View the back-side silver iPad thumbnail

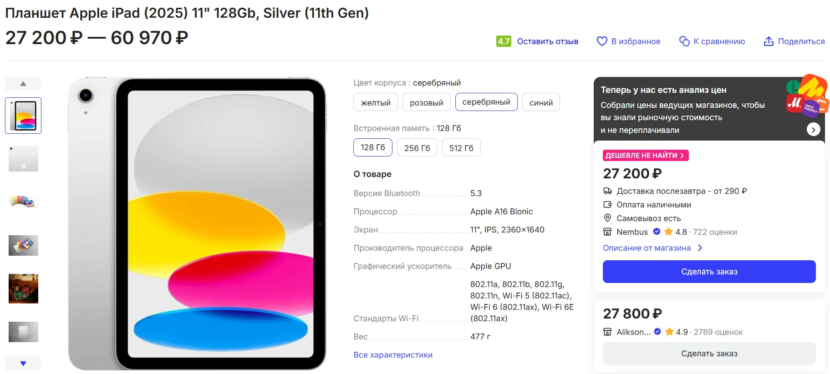point(23,159)
